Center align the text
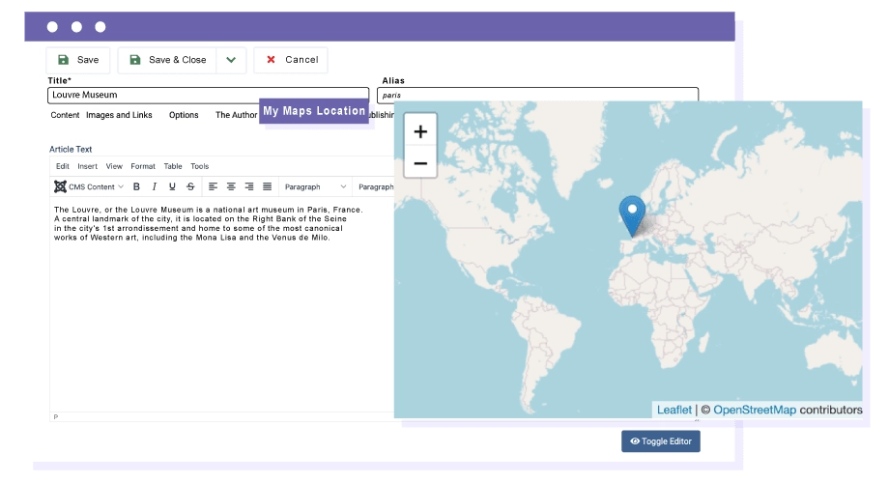 [x=231, y=186]
